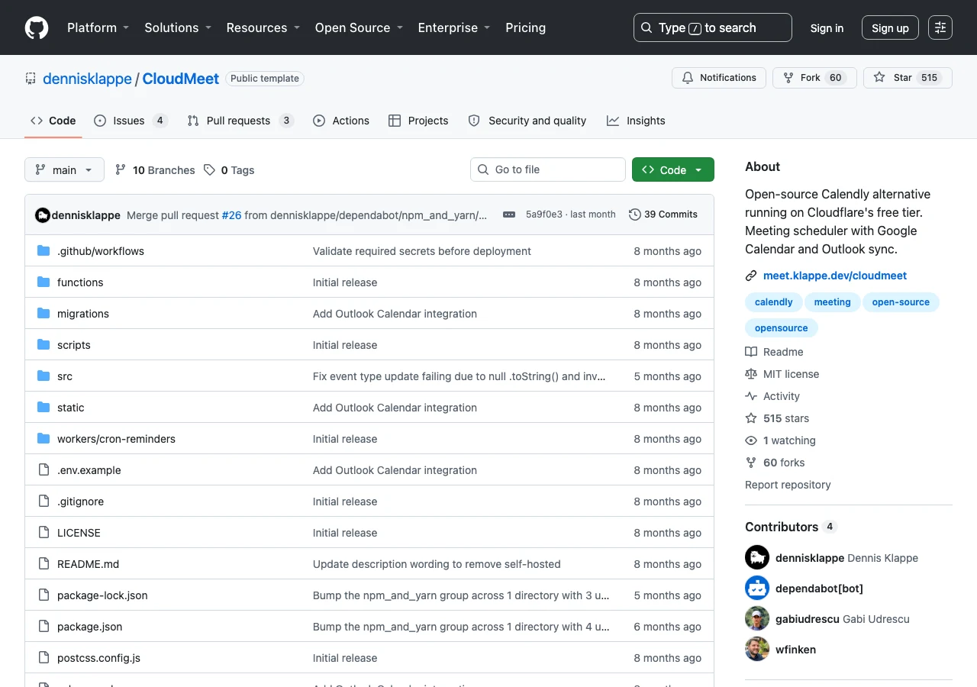The image size is (977, 687).
Task: Click the file icon beside LICENSE
Action: point(44,533)
